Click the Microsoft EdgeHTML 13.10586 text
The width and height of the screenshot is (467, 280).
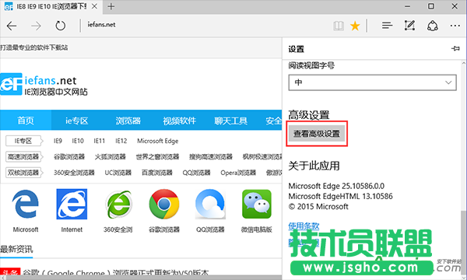point(340,196)
